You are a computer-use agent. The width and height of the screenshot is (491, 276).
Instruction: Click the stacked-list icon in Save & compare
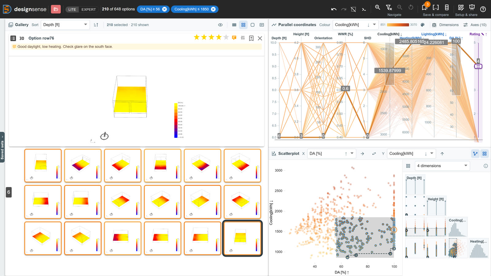pos(447,7)
